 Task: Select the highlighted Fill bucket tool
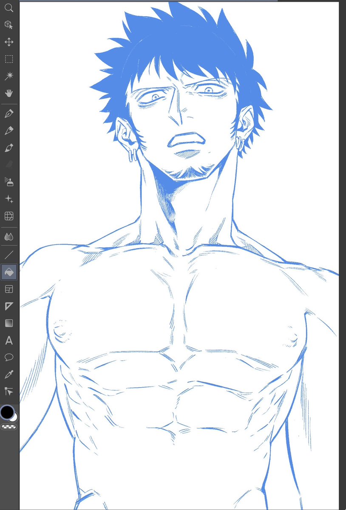tap(9, 272)
